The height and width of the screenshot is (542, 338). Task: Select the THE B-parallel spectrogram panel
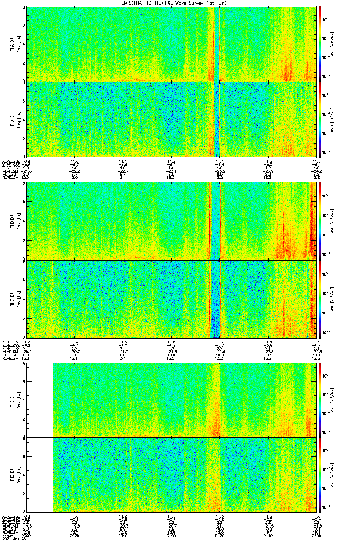(x=171, y=475)
